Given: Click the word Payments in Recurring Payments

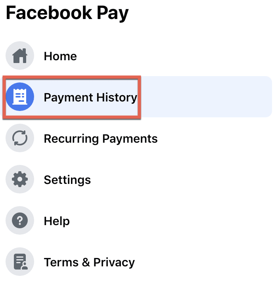Looking at the screenshot, I should (x=130, y=139).
